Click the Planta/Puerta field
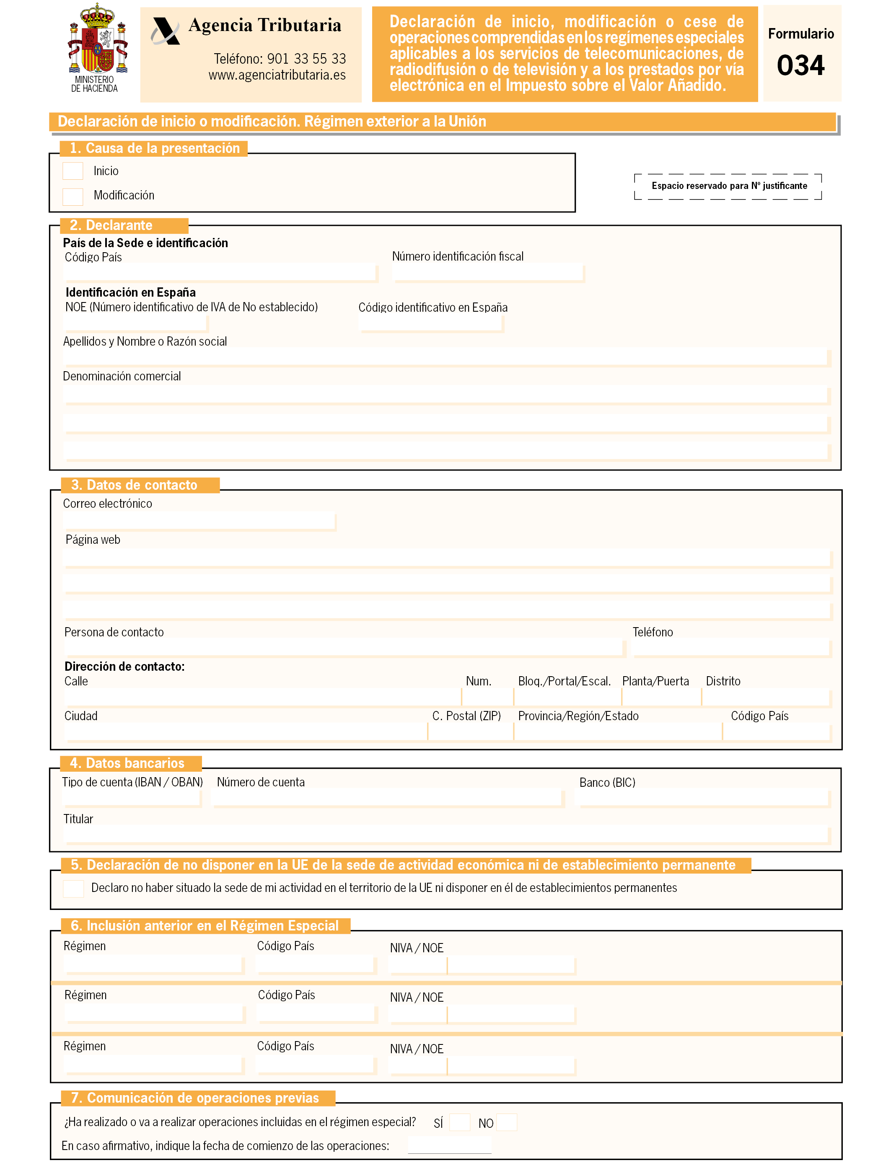Image resolution: width=891 pixels, height=1163 pixels. pos(661,698)
